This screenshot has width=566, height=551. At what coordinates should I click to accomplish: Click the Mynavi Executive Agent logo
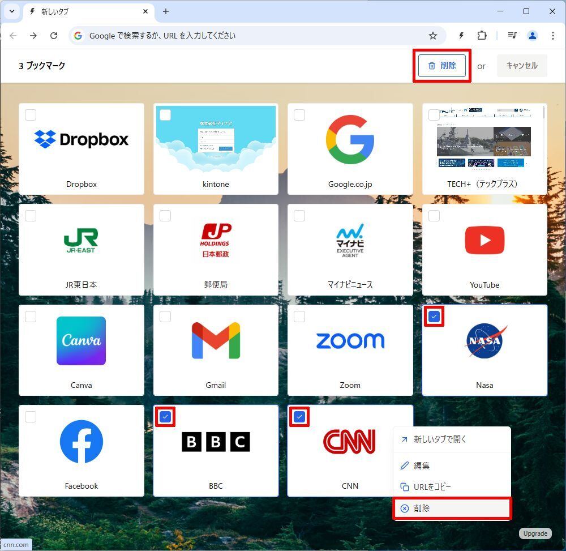pyautogui.click(x=350, y=240)
